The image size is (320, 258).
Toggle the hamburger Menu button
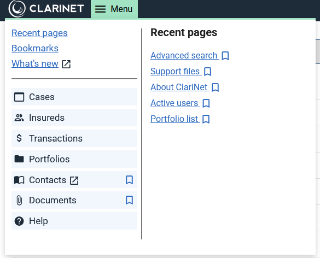pyautogui.click(x=114, y=9)
